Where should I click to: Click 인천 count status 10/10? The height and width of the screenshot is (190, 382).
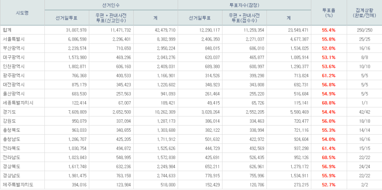point(364,66)
